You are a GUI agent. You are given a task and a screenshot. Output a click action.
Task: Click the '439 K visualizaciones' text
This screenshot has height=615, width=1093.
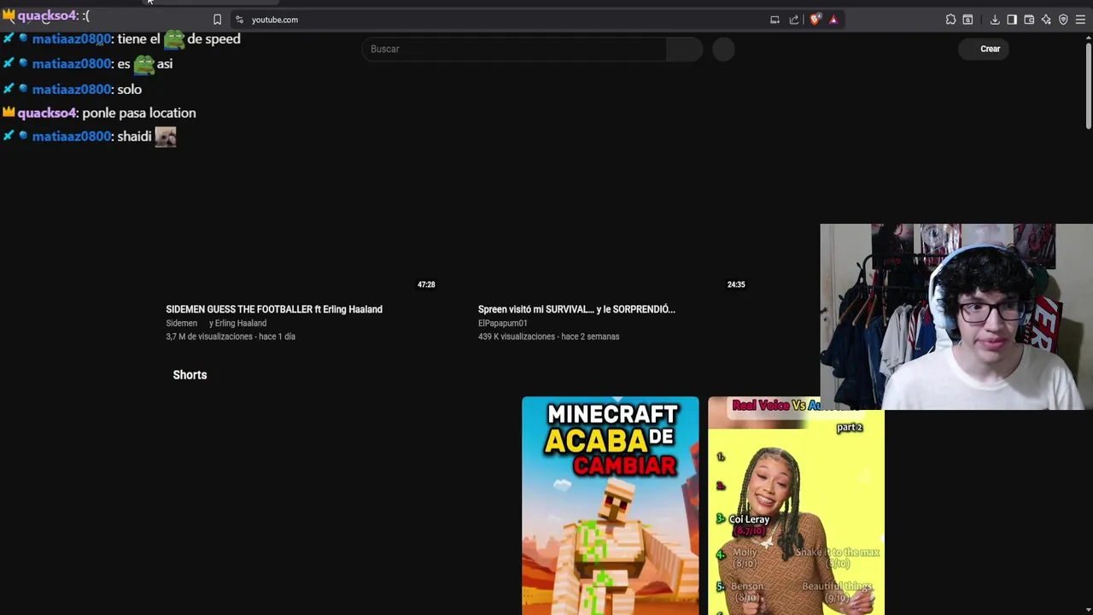pyautogui.click(x=517, y=337)
